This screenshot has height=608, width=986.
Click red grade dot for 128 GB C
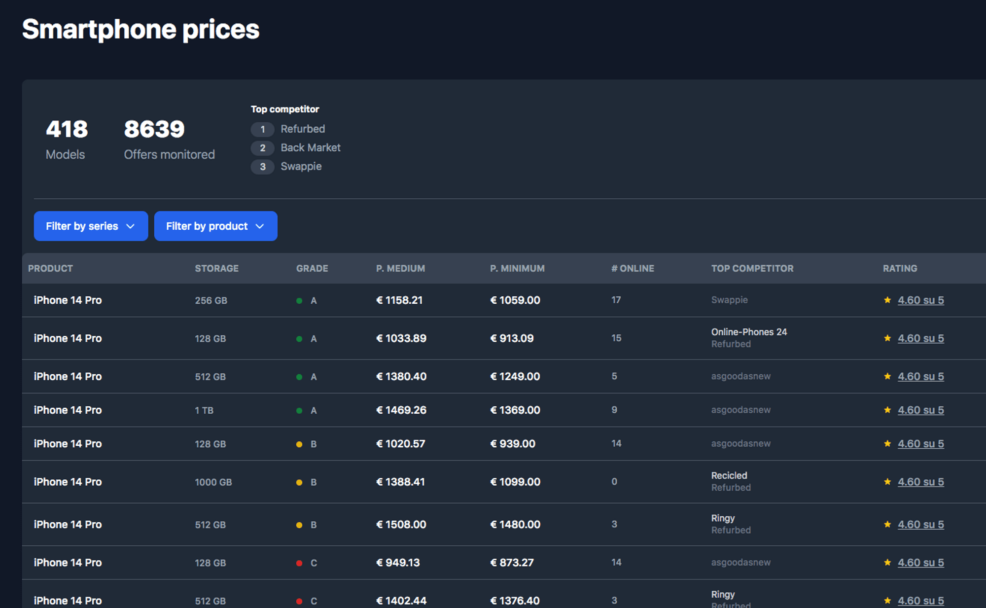299,563
